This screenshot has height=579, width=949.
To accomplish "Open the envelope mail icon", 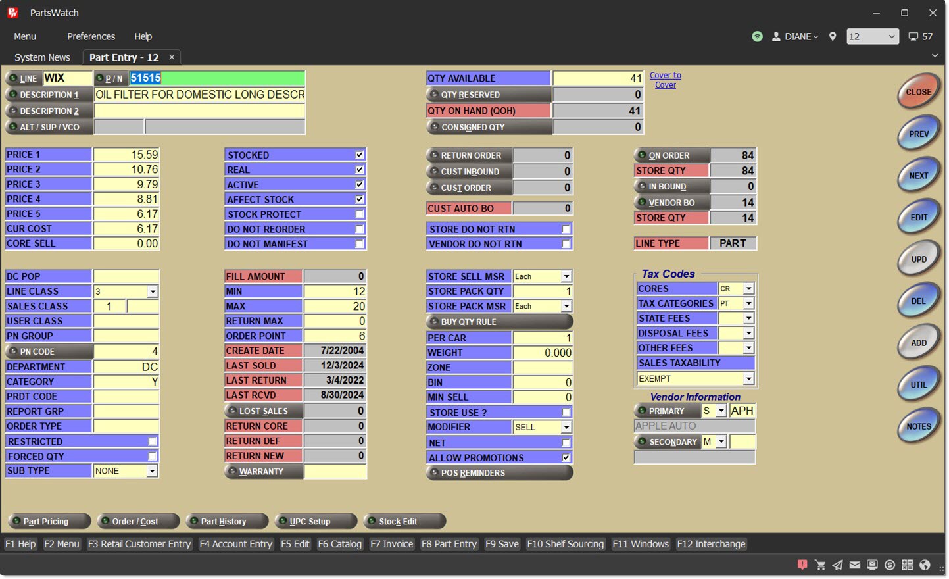I will click(855, 565).
